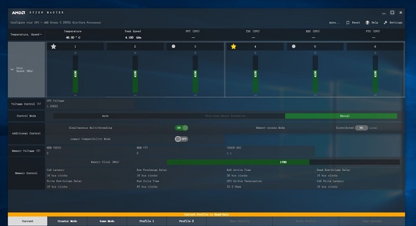The width and height of the screenshot is (416, 226).
Task: Click the Memory Clock slider bar
Action: [283, 162]
